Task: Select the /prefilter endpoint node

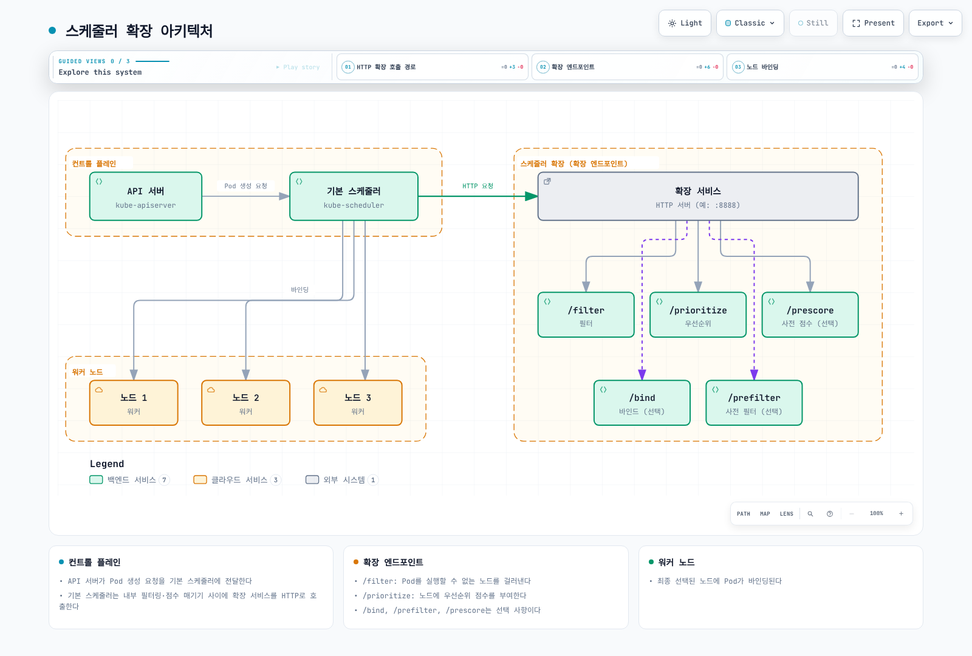Action: (x=754, y=403)
